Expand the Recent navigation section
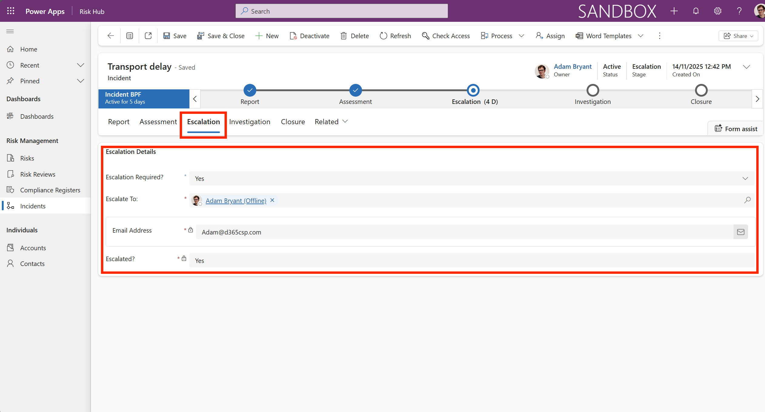This screenshot has height=412, width=765. click(80, 65)
